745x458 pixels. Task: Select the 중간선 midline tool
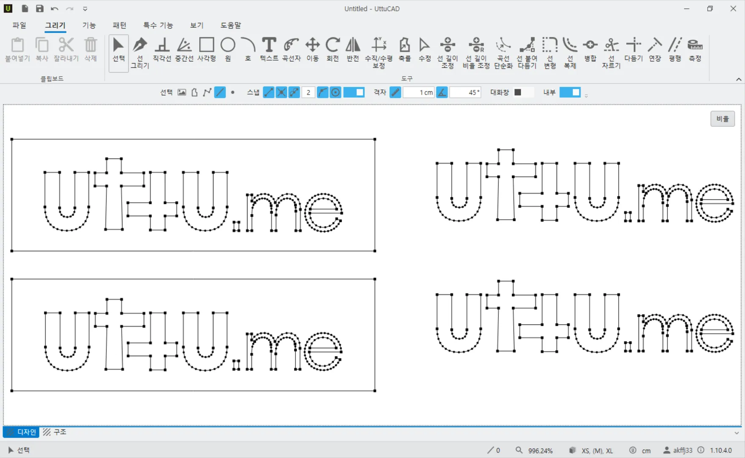[x=184, y=50]
